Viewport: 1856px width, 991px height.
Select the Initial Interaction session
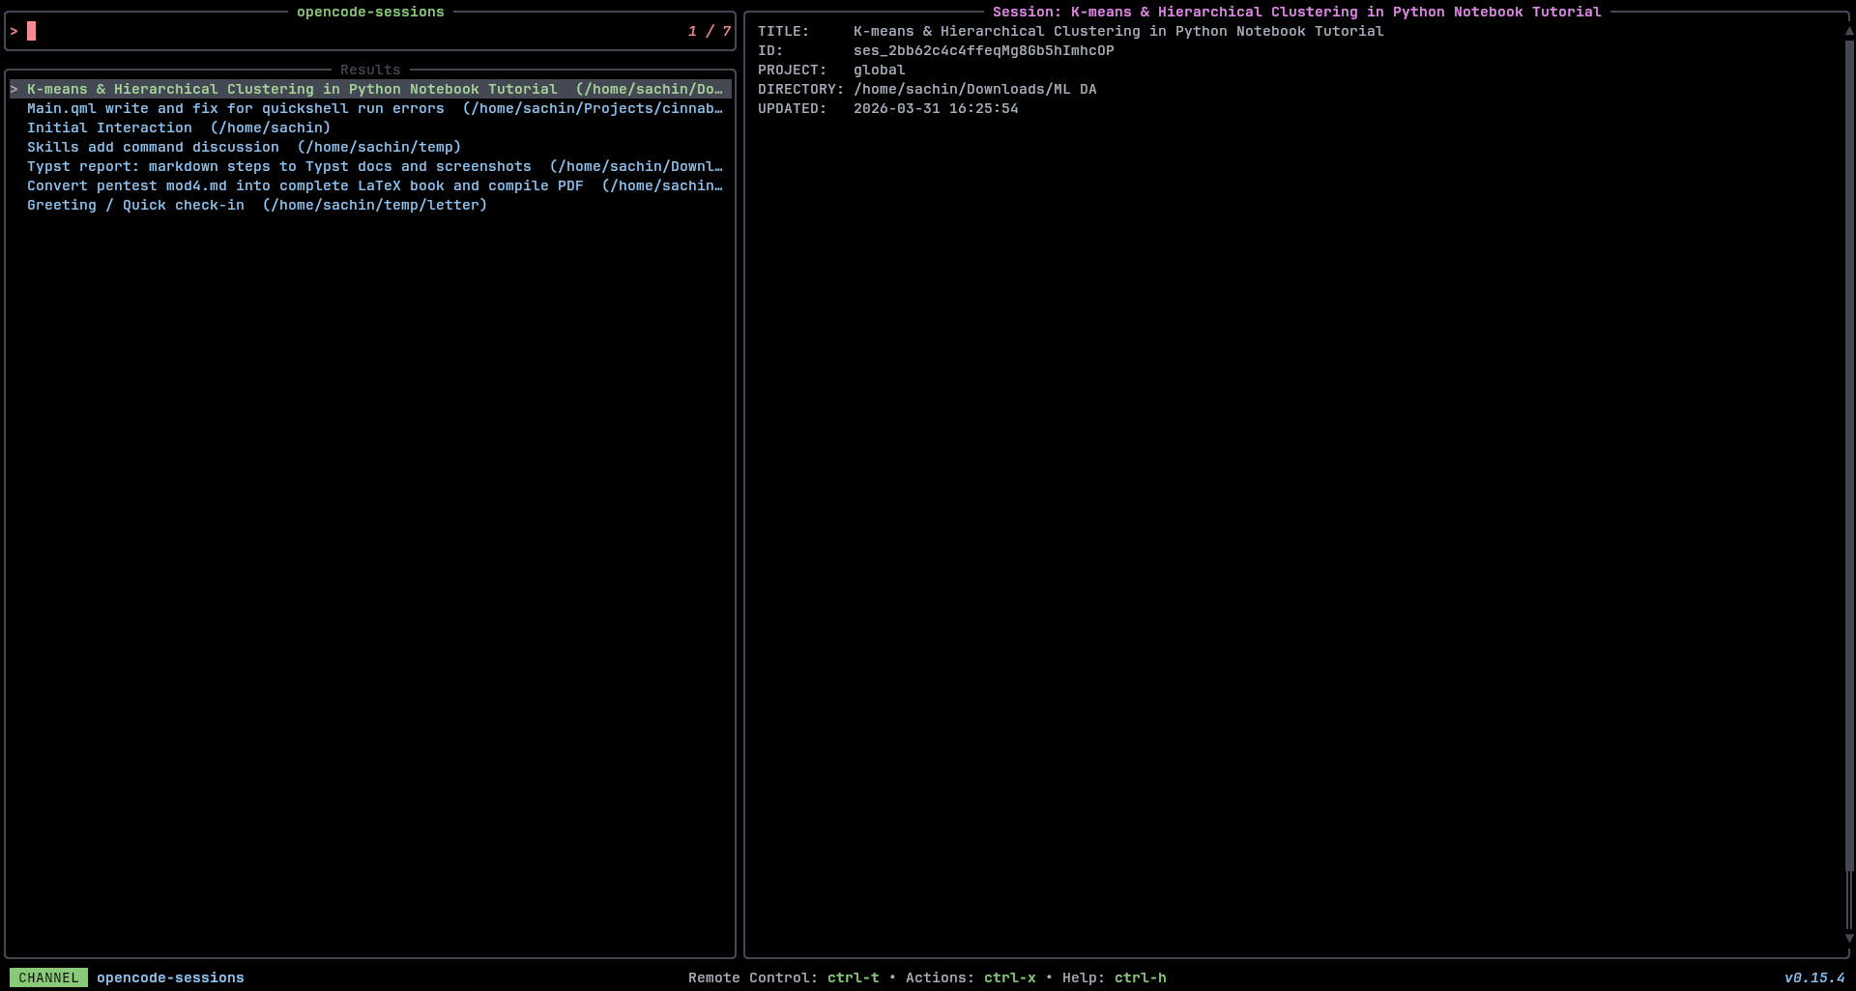coord(370,127)
